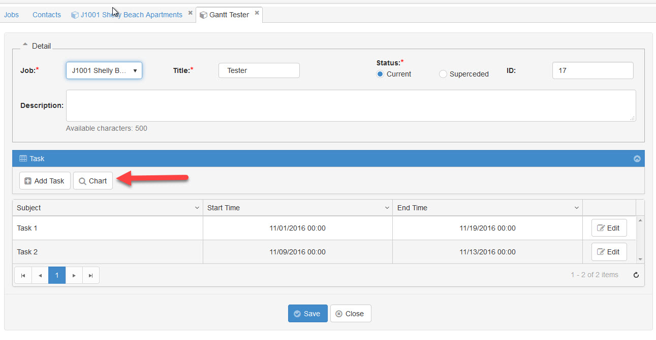Click the Description text area
The image size is (656, 340).
[351, 106]
